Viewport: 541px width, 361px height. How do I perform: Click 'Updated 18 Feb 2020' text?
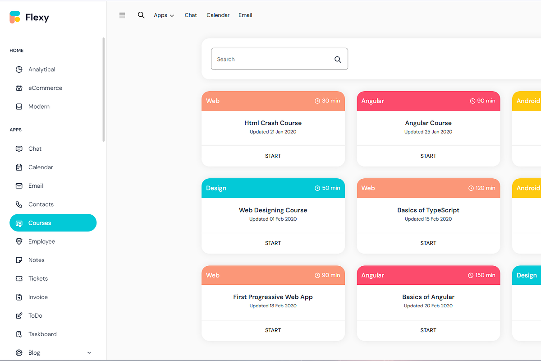pos(273,305)
